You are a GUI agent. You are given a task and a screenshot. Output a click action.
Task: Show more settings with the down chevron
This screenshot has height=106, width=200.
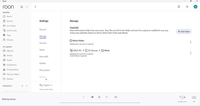(x=46, y=79)
